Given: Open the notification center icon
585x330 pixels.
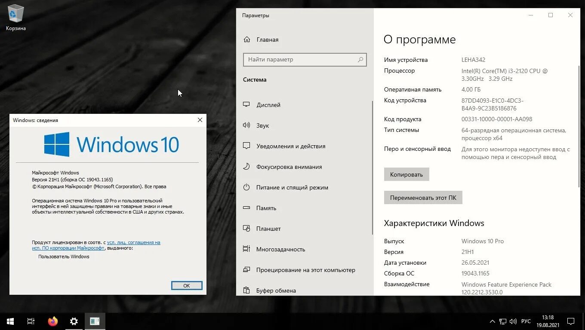Looking at the screenshot, I should coord(571,321).
